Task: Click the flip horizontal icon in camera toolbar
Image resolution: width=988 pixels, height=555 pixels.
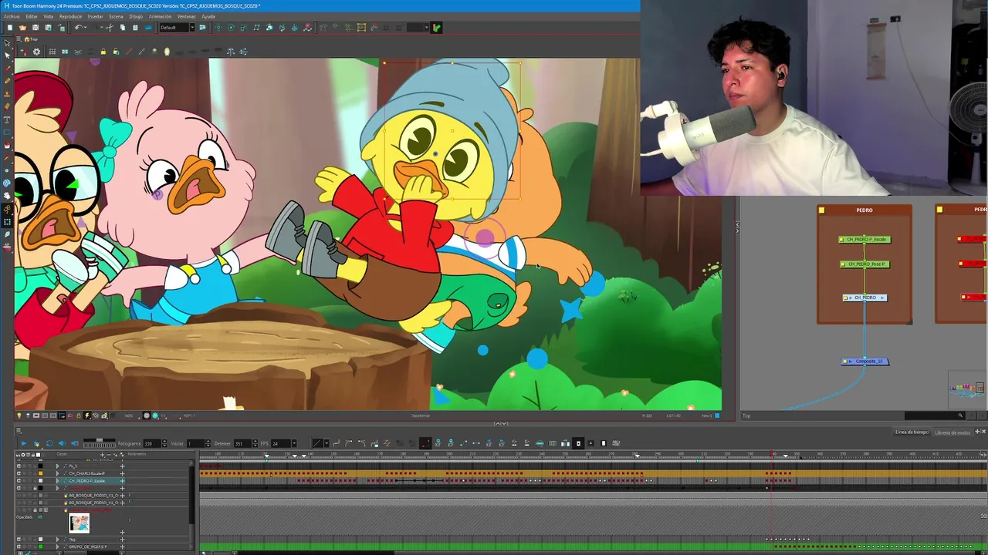Action: click(230, 52)
